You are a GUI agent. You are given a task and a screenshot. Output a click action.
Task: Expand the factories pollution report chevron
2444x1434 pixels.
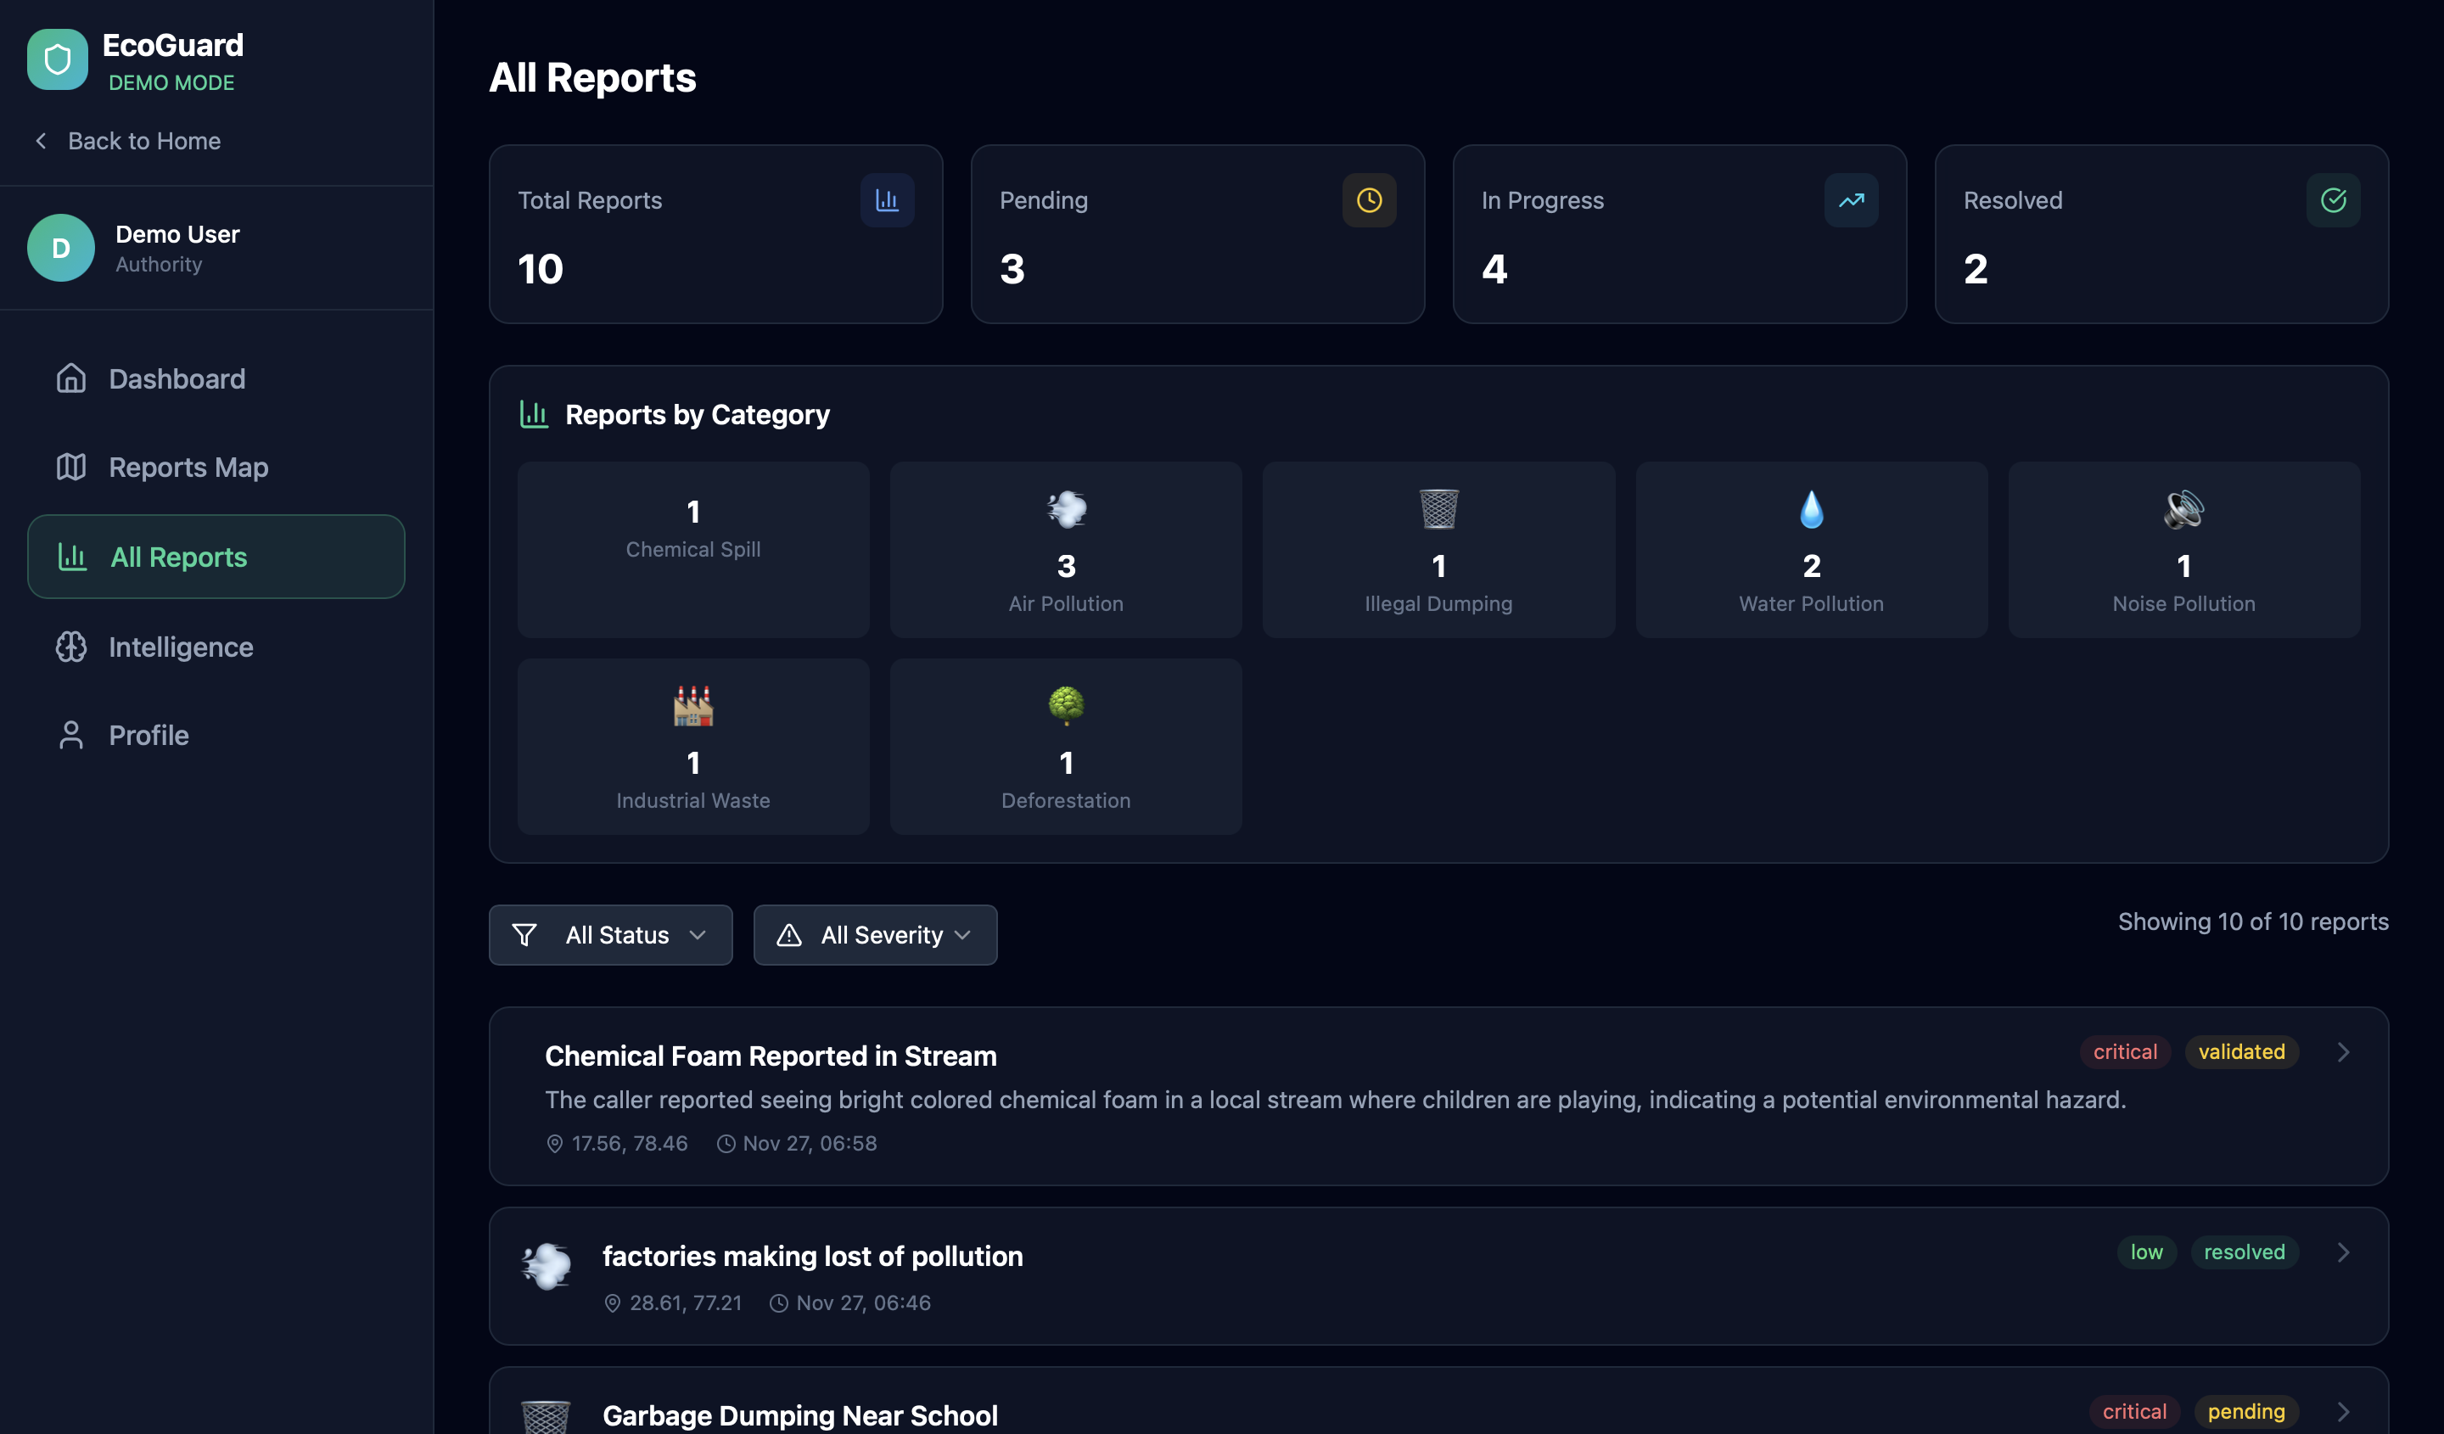(2343, 1252)
